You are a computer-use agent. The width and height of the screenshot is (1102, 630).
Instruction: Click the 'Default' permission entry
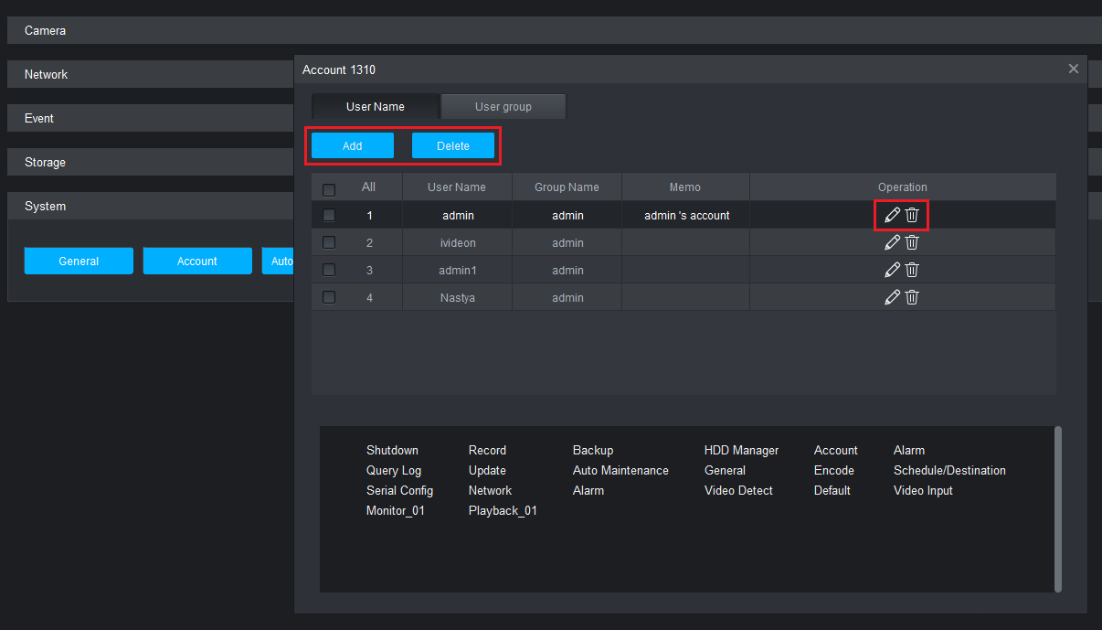coord(832,490)
